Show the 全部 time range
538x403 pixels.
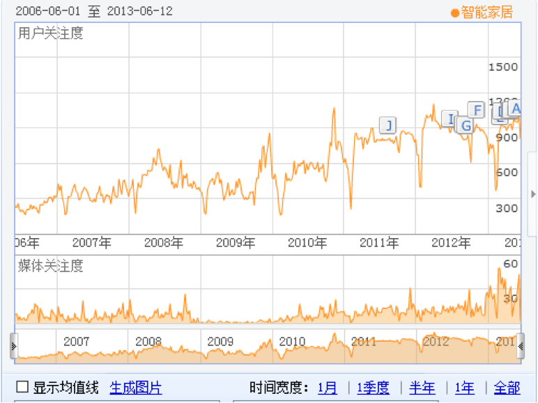coord(507,388)
